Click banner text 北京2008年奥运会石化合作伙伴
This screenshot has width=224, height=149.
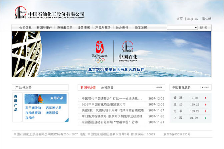(116, 70)
